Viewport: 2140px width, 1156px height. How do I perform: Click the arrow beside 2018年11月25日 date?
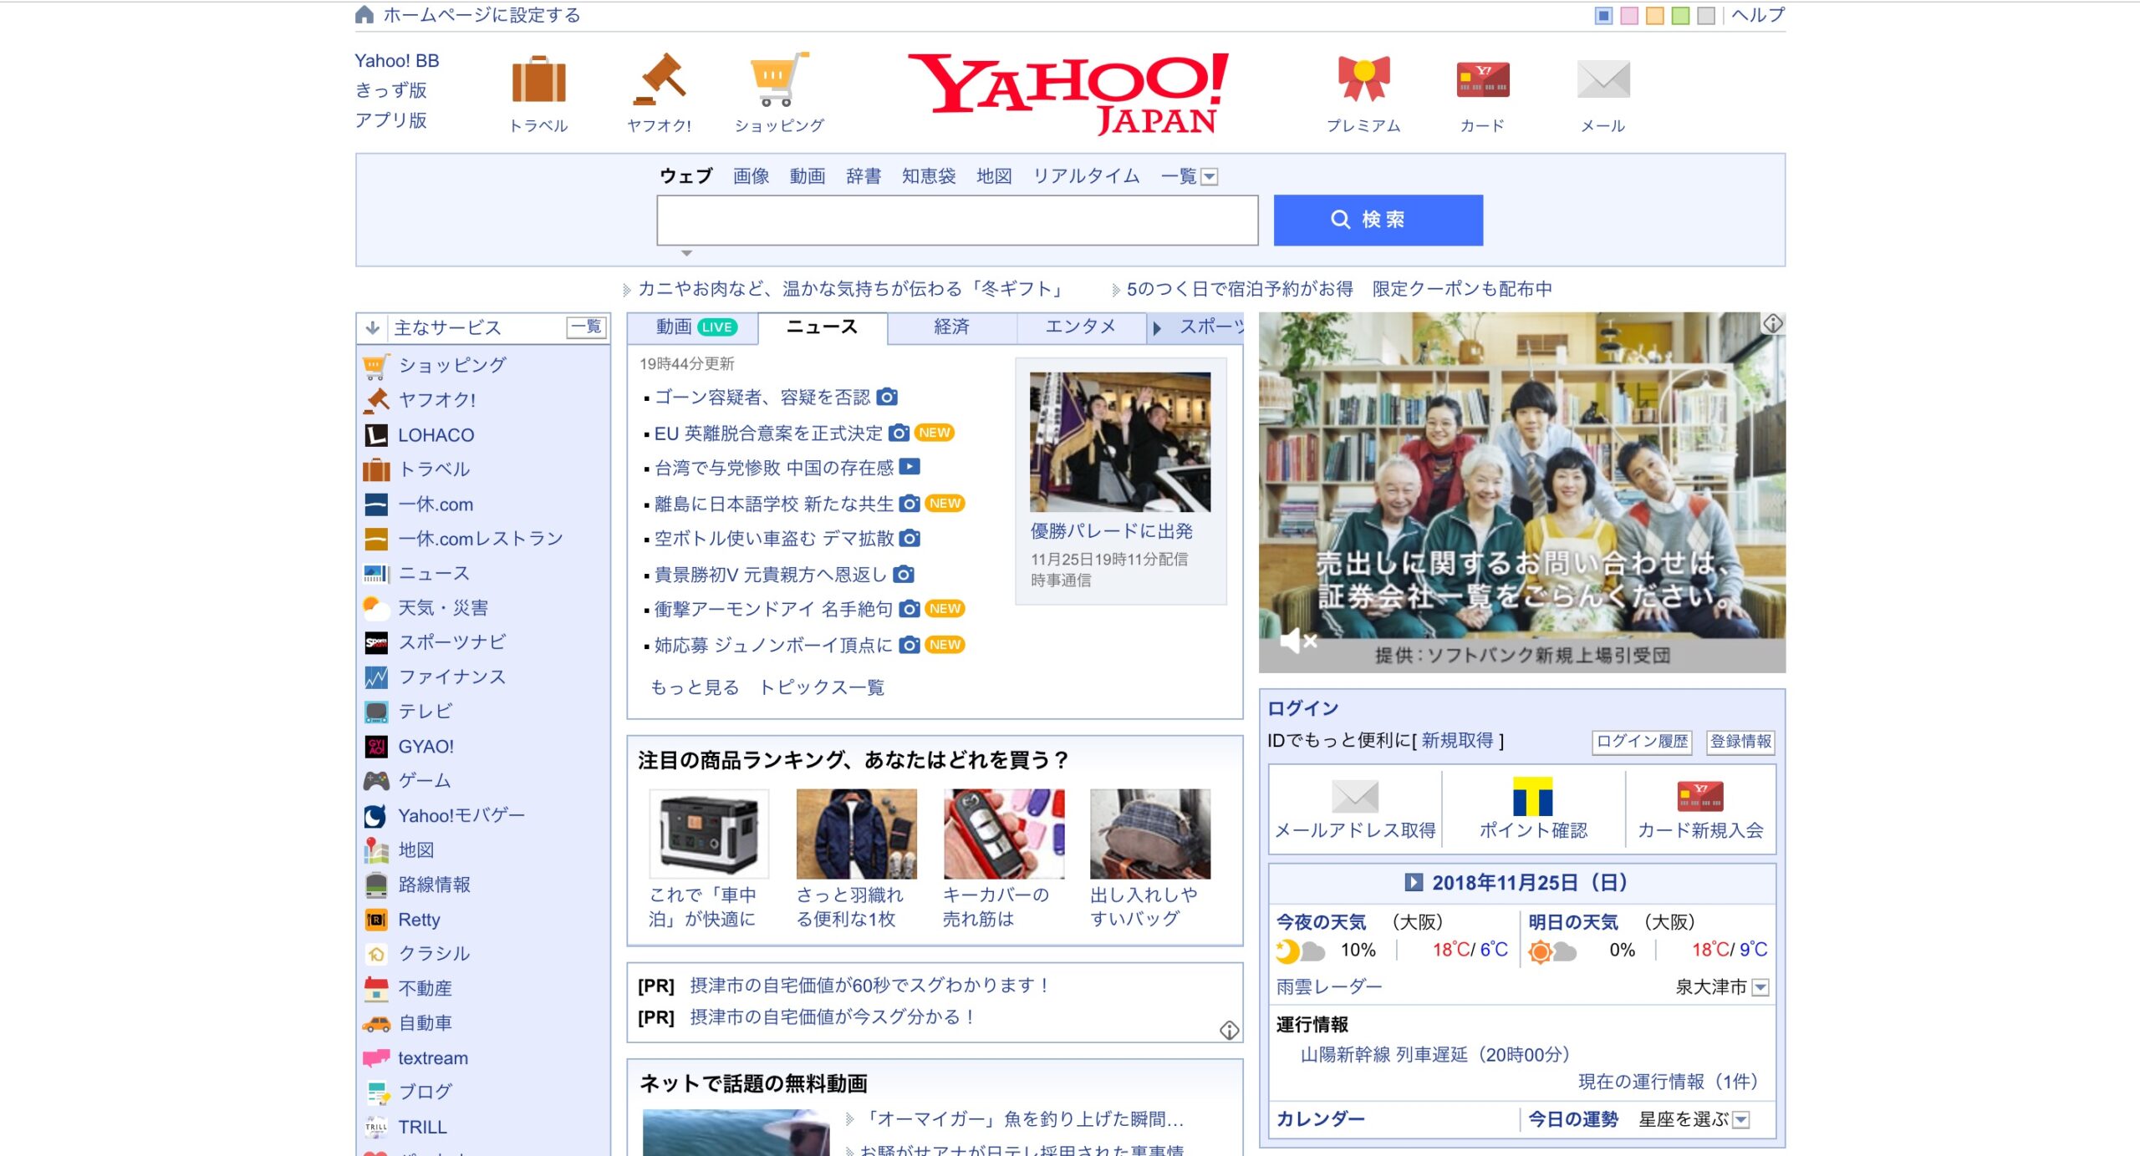(x=1413, y=882)
